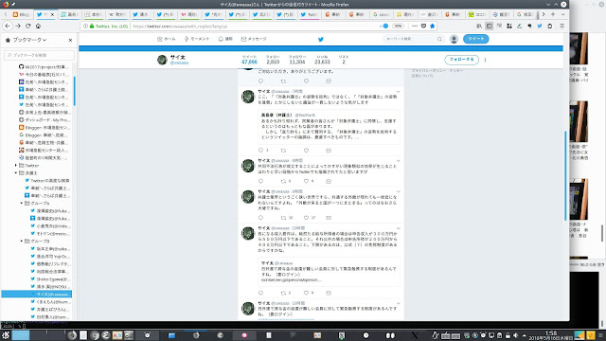
Task: Open the profile avatar menu beside ツイート button
Action: pyautogui.click(x=454, y=39)
